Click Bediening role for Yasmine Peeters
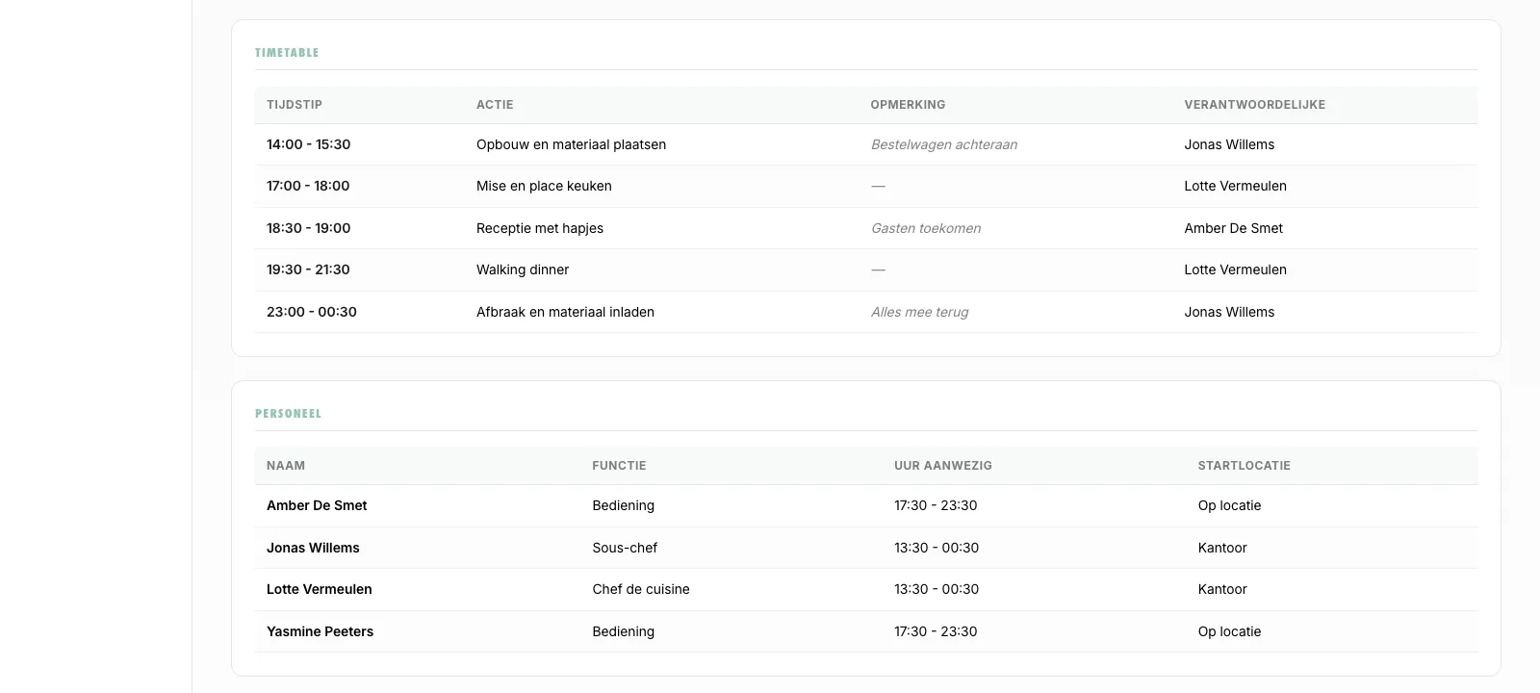Viewport: 1540px width, 693px height. pyautogui.click(x=623, y=631)
